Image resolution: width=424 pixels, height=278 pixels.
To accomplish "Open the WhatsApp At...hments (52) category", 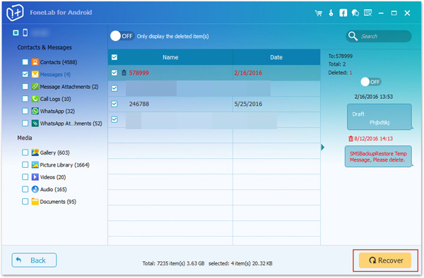I will (x=71, y=123).
